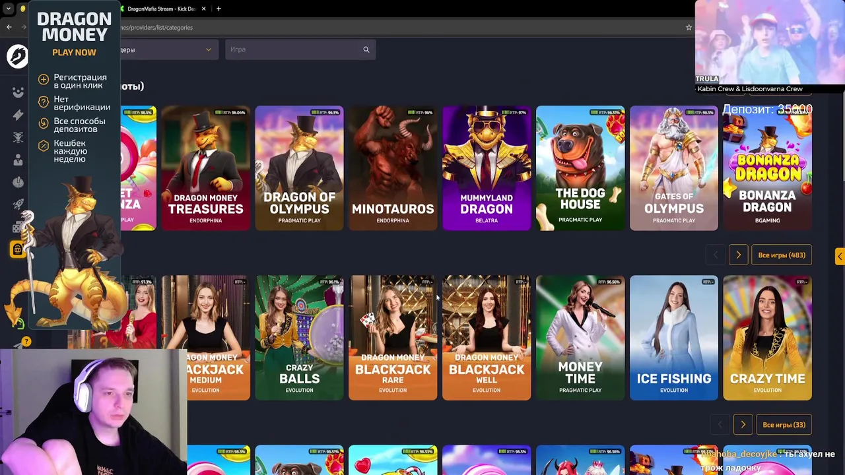The height and width of the screenshot is (475, 845).
Task: Click the page vertical scrollbar
Action: (842, 135)
